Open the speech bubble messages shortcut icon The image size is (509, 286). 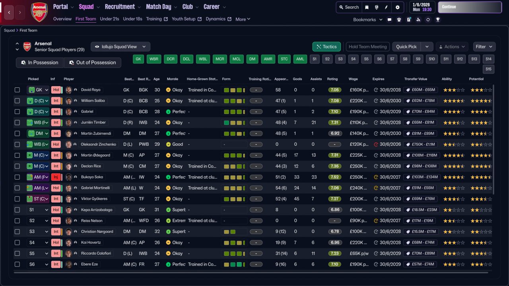(x=389, y=19)
